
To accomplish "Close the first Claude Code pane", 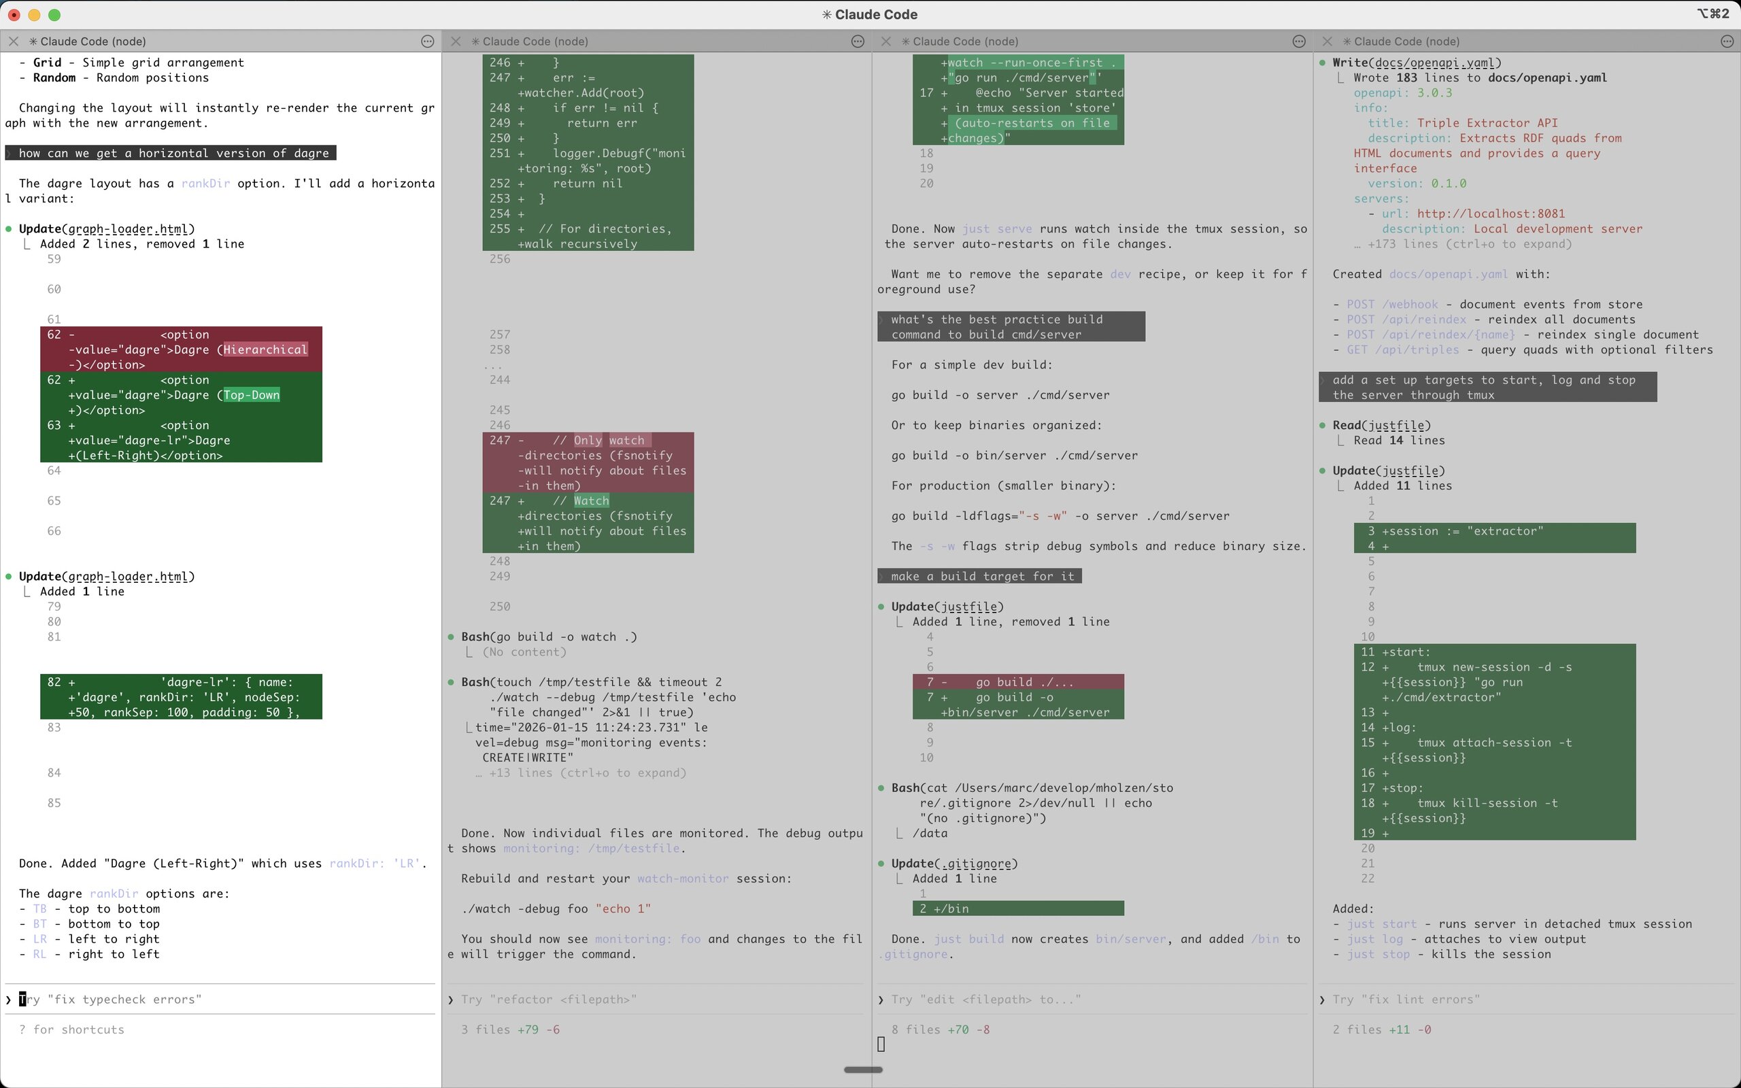I will pyautogui.click(x=13, y=41).
